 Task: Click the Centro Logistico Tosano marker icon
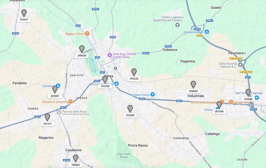point(177,25)
